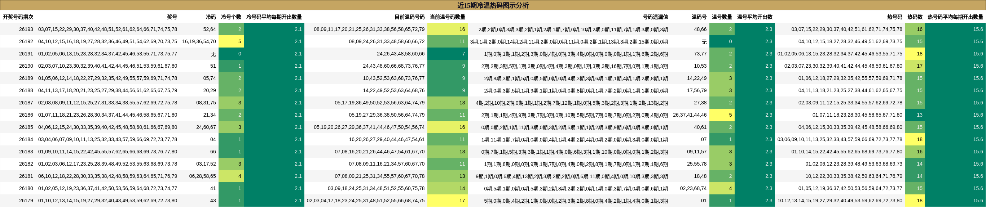Click the title 近15期冷温热码图示分析

pos(493,5)
